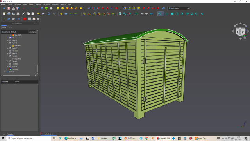The width and height of the screenshot is (250, 141).
Task: Click the execute macro play icon
Action: click(x=38, y=19)
